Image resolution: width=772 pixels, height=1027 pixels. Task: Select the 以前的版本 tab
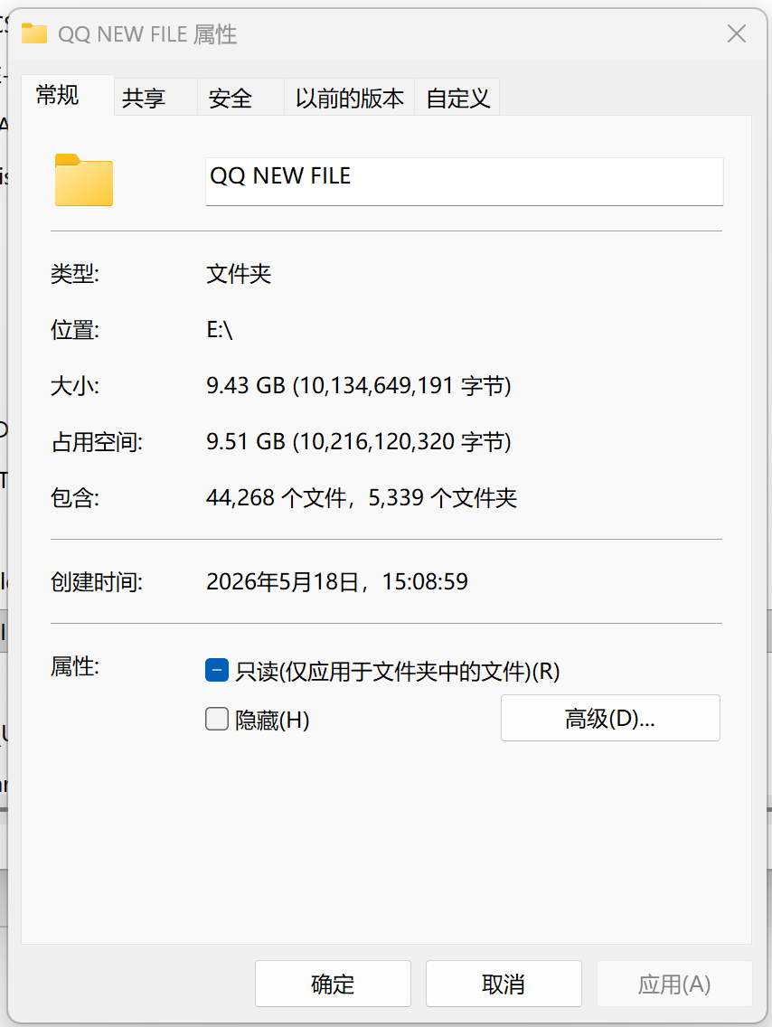pos(350,98)
